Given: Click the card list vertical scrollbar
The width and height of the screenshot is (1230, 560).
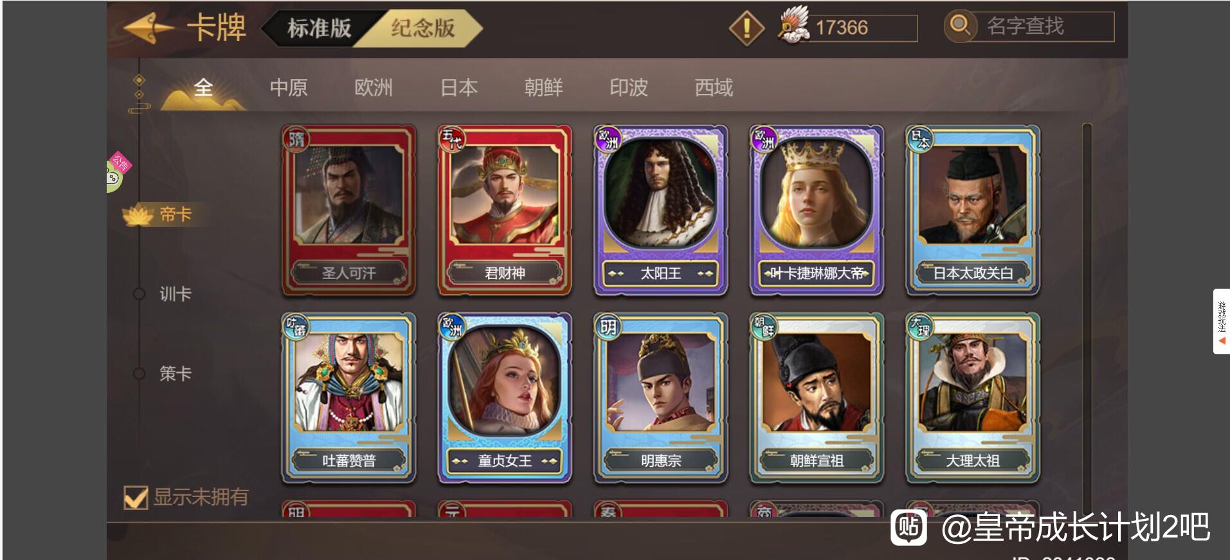Looking at the screenshot, I should click(1087, 318).
